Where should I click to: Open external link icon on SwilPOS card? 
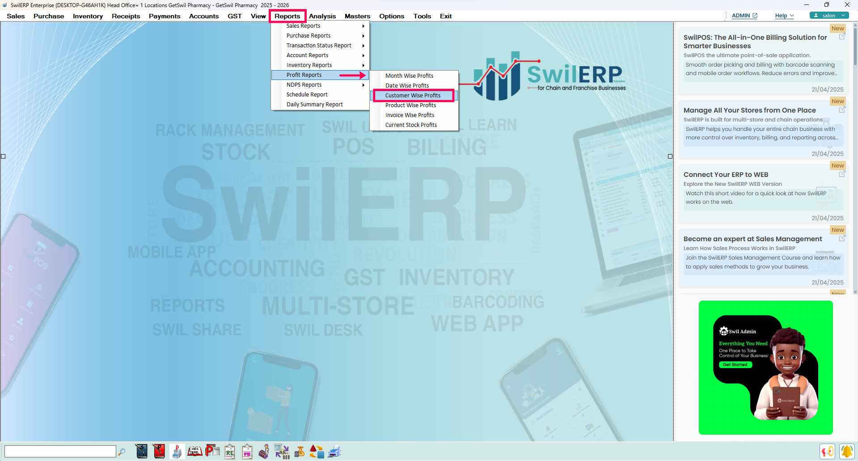(842, 37)
